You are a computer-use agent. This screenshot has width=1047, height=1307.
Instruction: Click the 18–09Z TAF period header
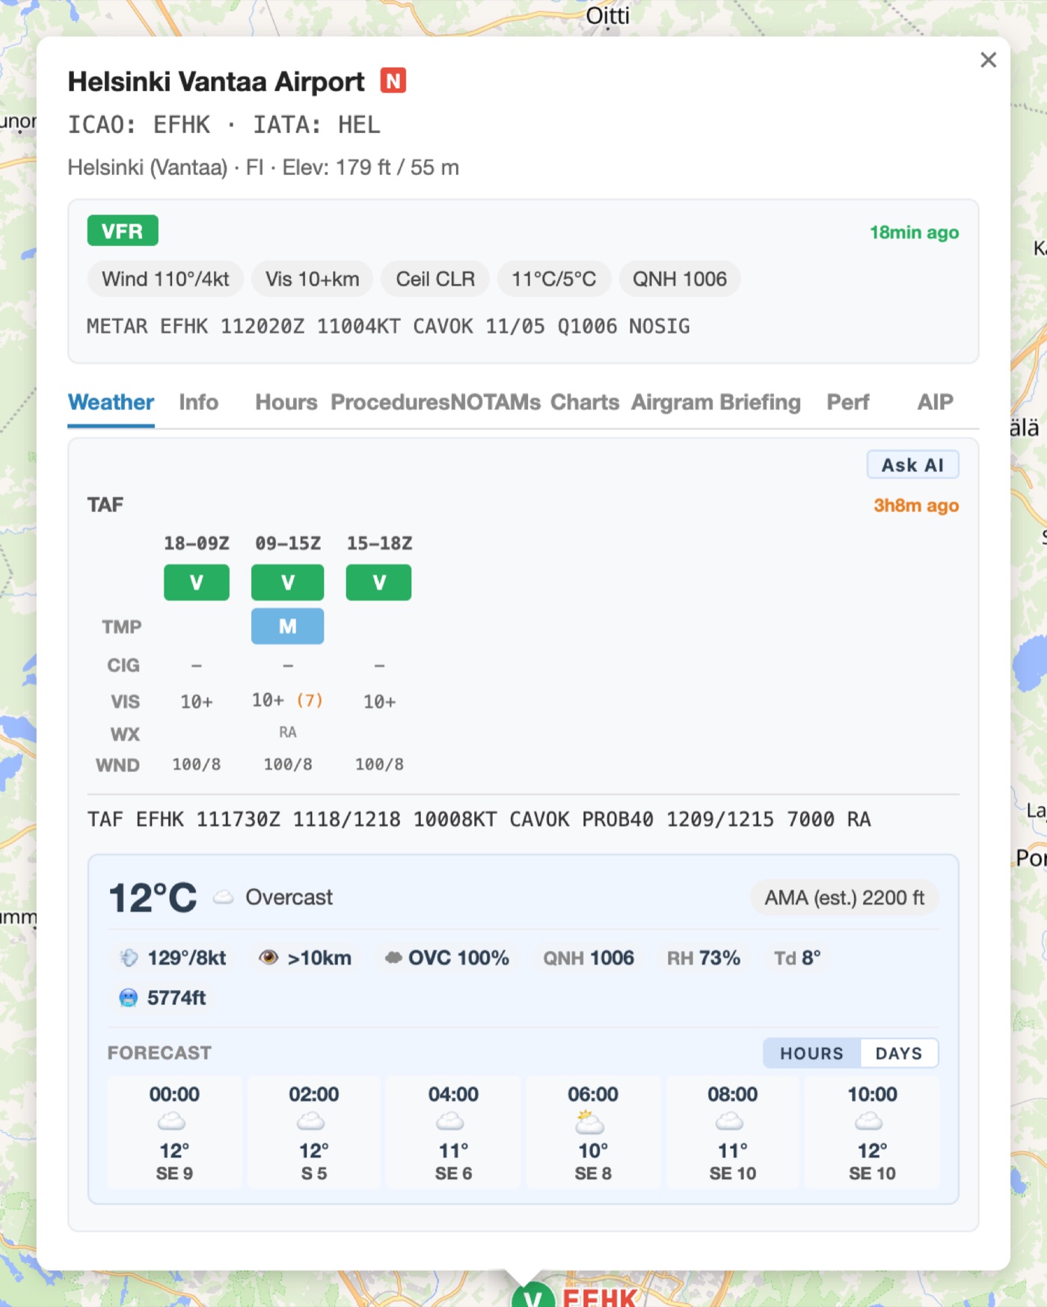(x=197, y=544)
